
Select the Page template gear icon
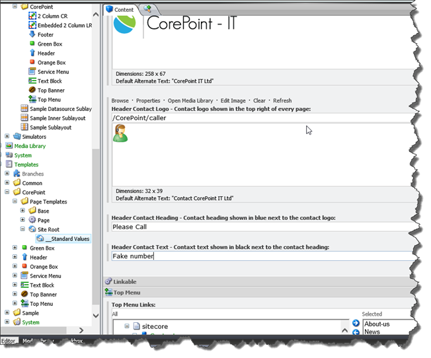pos(32,220)
